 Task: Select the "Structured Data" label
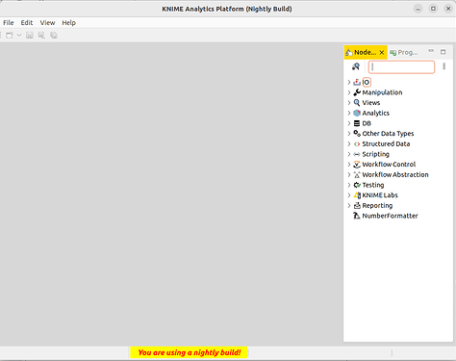pos(386,143)
